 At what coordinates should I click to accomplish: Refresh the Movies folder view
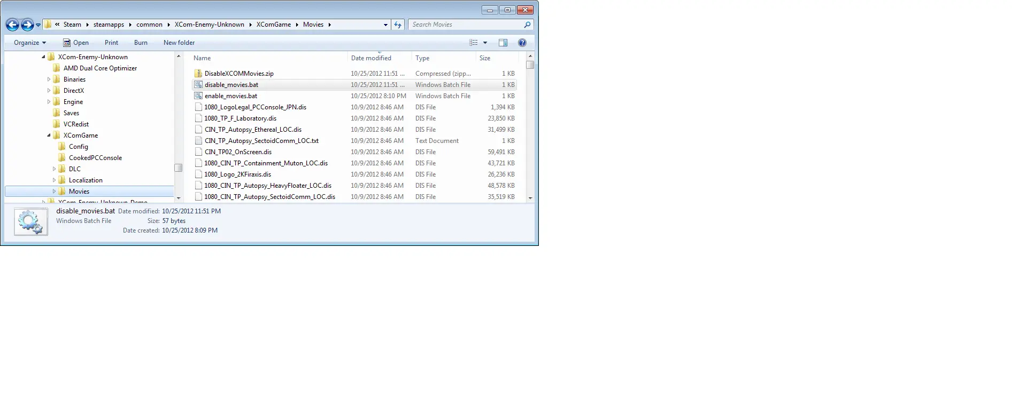[398, 25]
